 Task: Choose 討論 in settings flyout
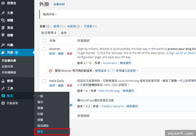[x=40, y=114]
